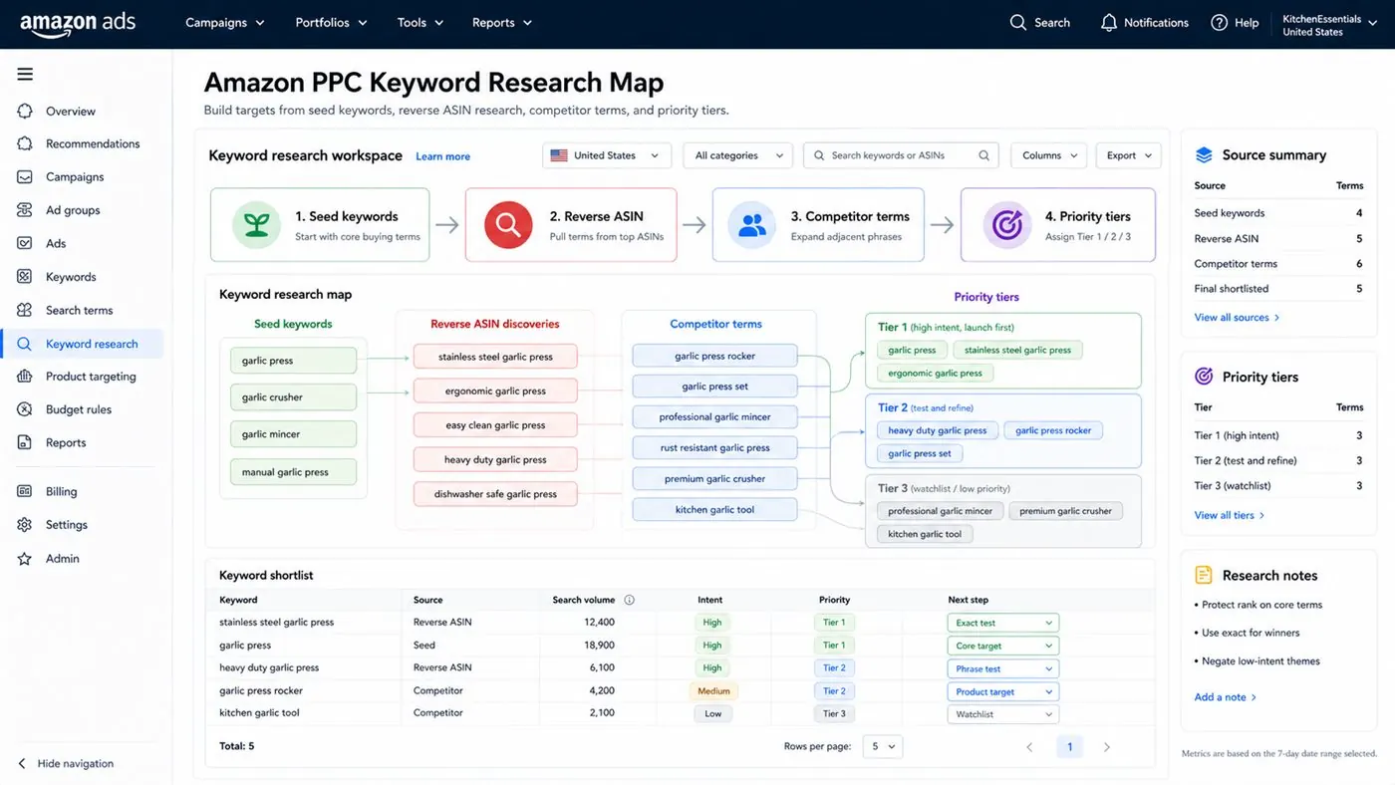The image size is (1395, 785).
Task: Click the premium garlic crusher chip in Tier 3
Action: point(1065,511)
